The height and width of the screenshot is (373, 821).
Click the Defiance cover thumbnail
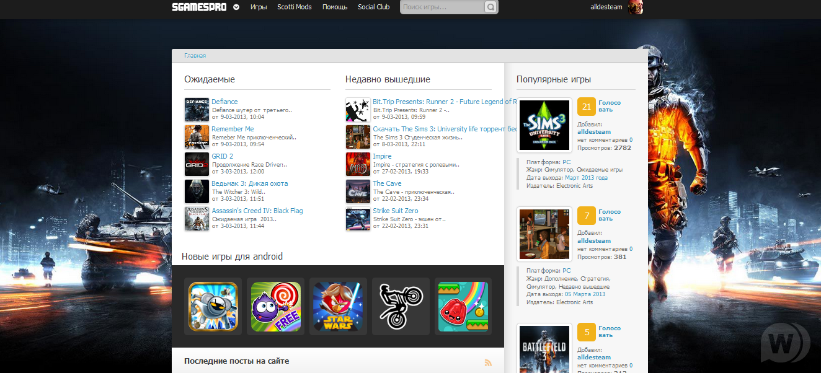point(197,110)
